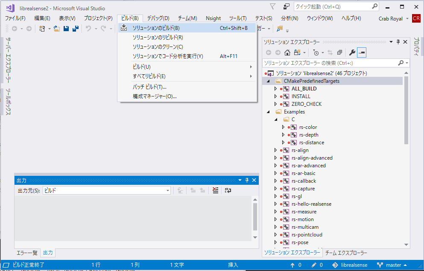Expand the ALL_BUILD project node

275,89
